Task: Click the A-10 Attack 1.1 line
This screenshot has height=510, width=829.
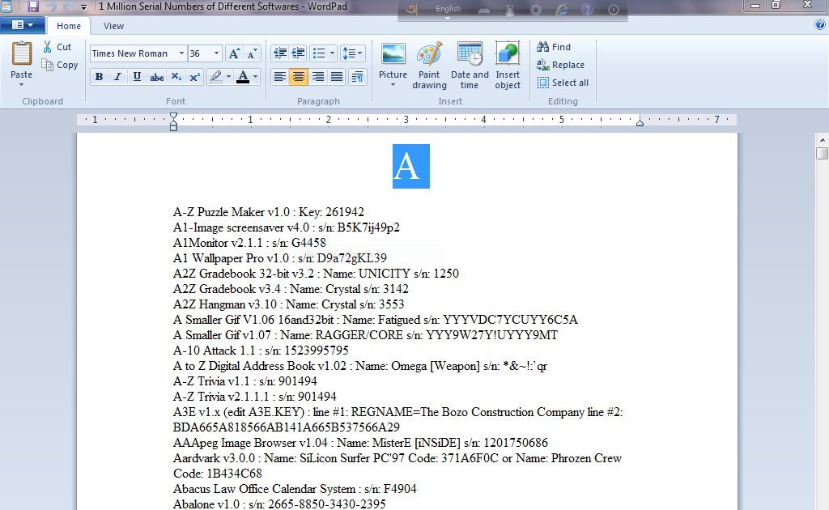Action: pyautogui.click(x=261, y=351)
